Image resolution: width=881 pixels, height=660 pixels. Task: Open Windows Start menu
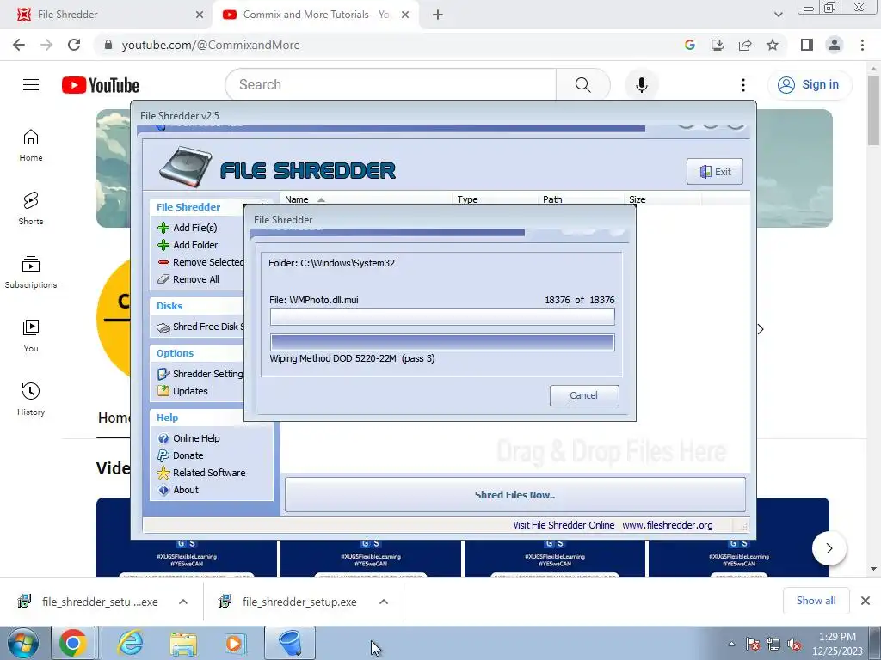pyautogui.click(x=23, y=643)
